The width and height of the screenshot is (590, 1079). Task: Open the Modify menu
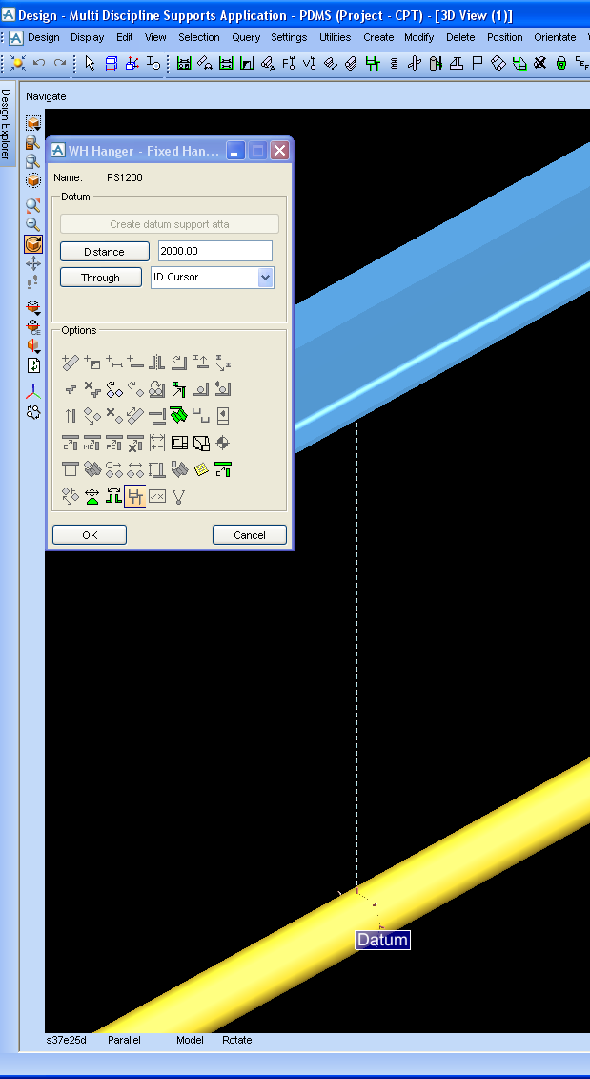[419, 37]
